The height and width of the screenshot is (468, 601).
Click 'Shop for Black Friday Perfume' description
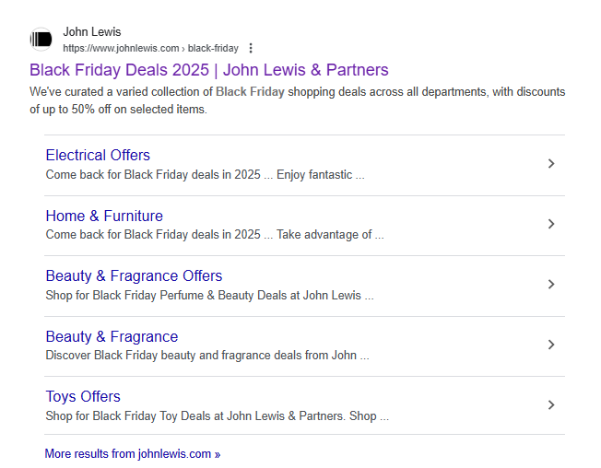point(209,296)
